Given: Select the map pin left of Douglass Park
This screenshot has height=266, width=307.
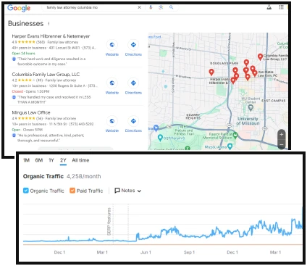Looking at the screenshot, I should (x=211, y=72).
